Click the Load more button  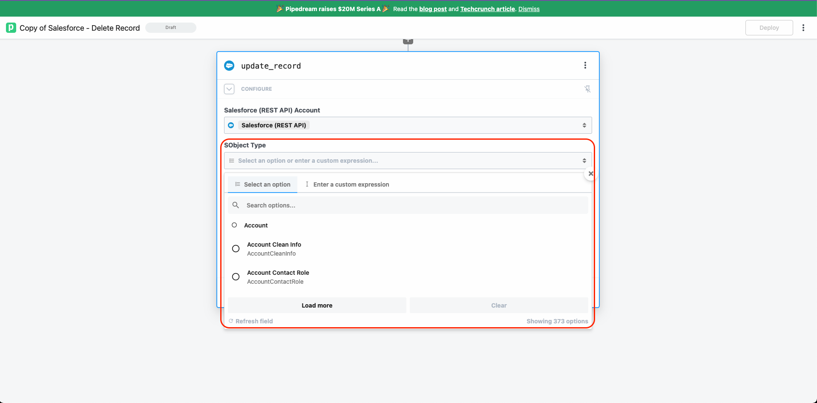pyautogui.click(x=316, y=305)
